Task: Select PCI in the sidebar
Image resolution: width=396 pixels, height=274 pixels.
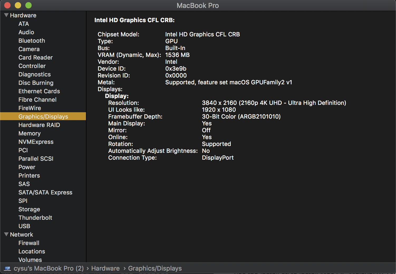Action: pyautogui.click(x=23, y=150)
